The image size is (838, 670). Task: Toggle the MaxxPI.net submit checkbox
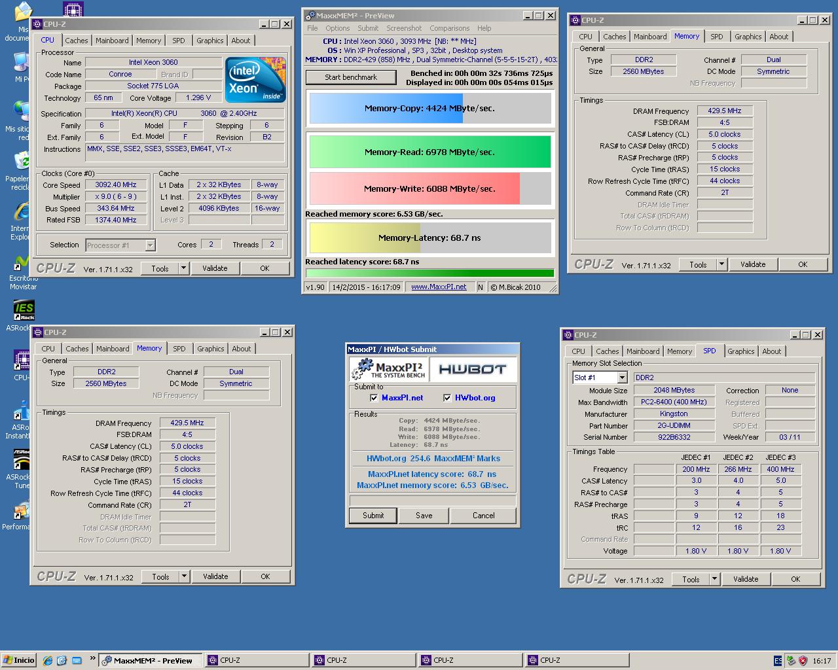click(374, 398)
